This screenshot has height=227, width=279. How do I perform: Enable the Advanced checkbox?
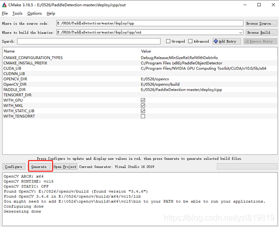[190, 41]
